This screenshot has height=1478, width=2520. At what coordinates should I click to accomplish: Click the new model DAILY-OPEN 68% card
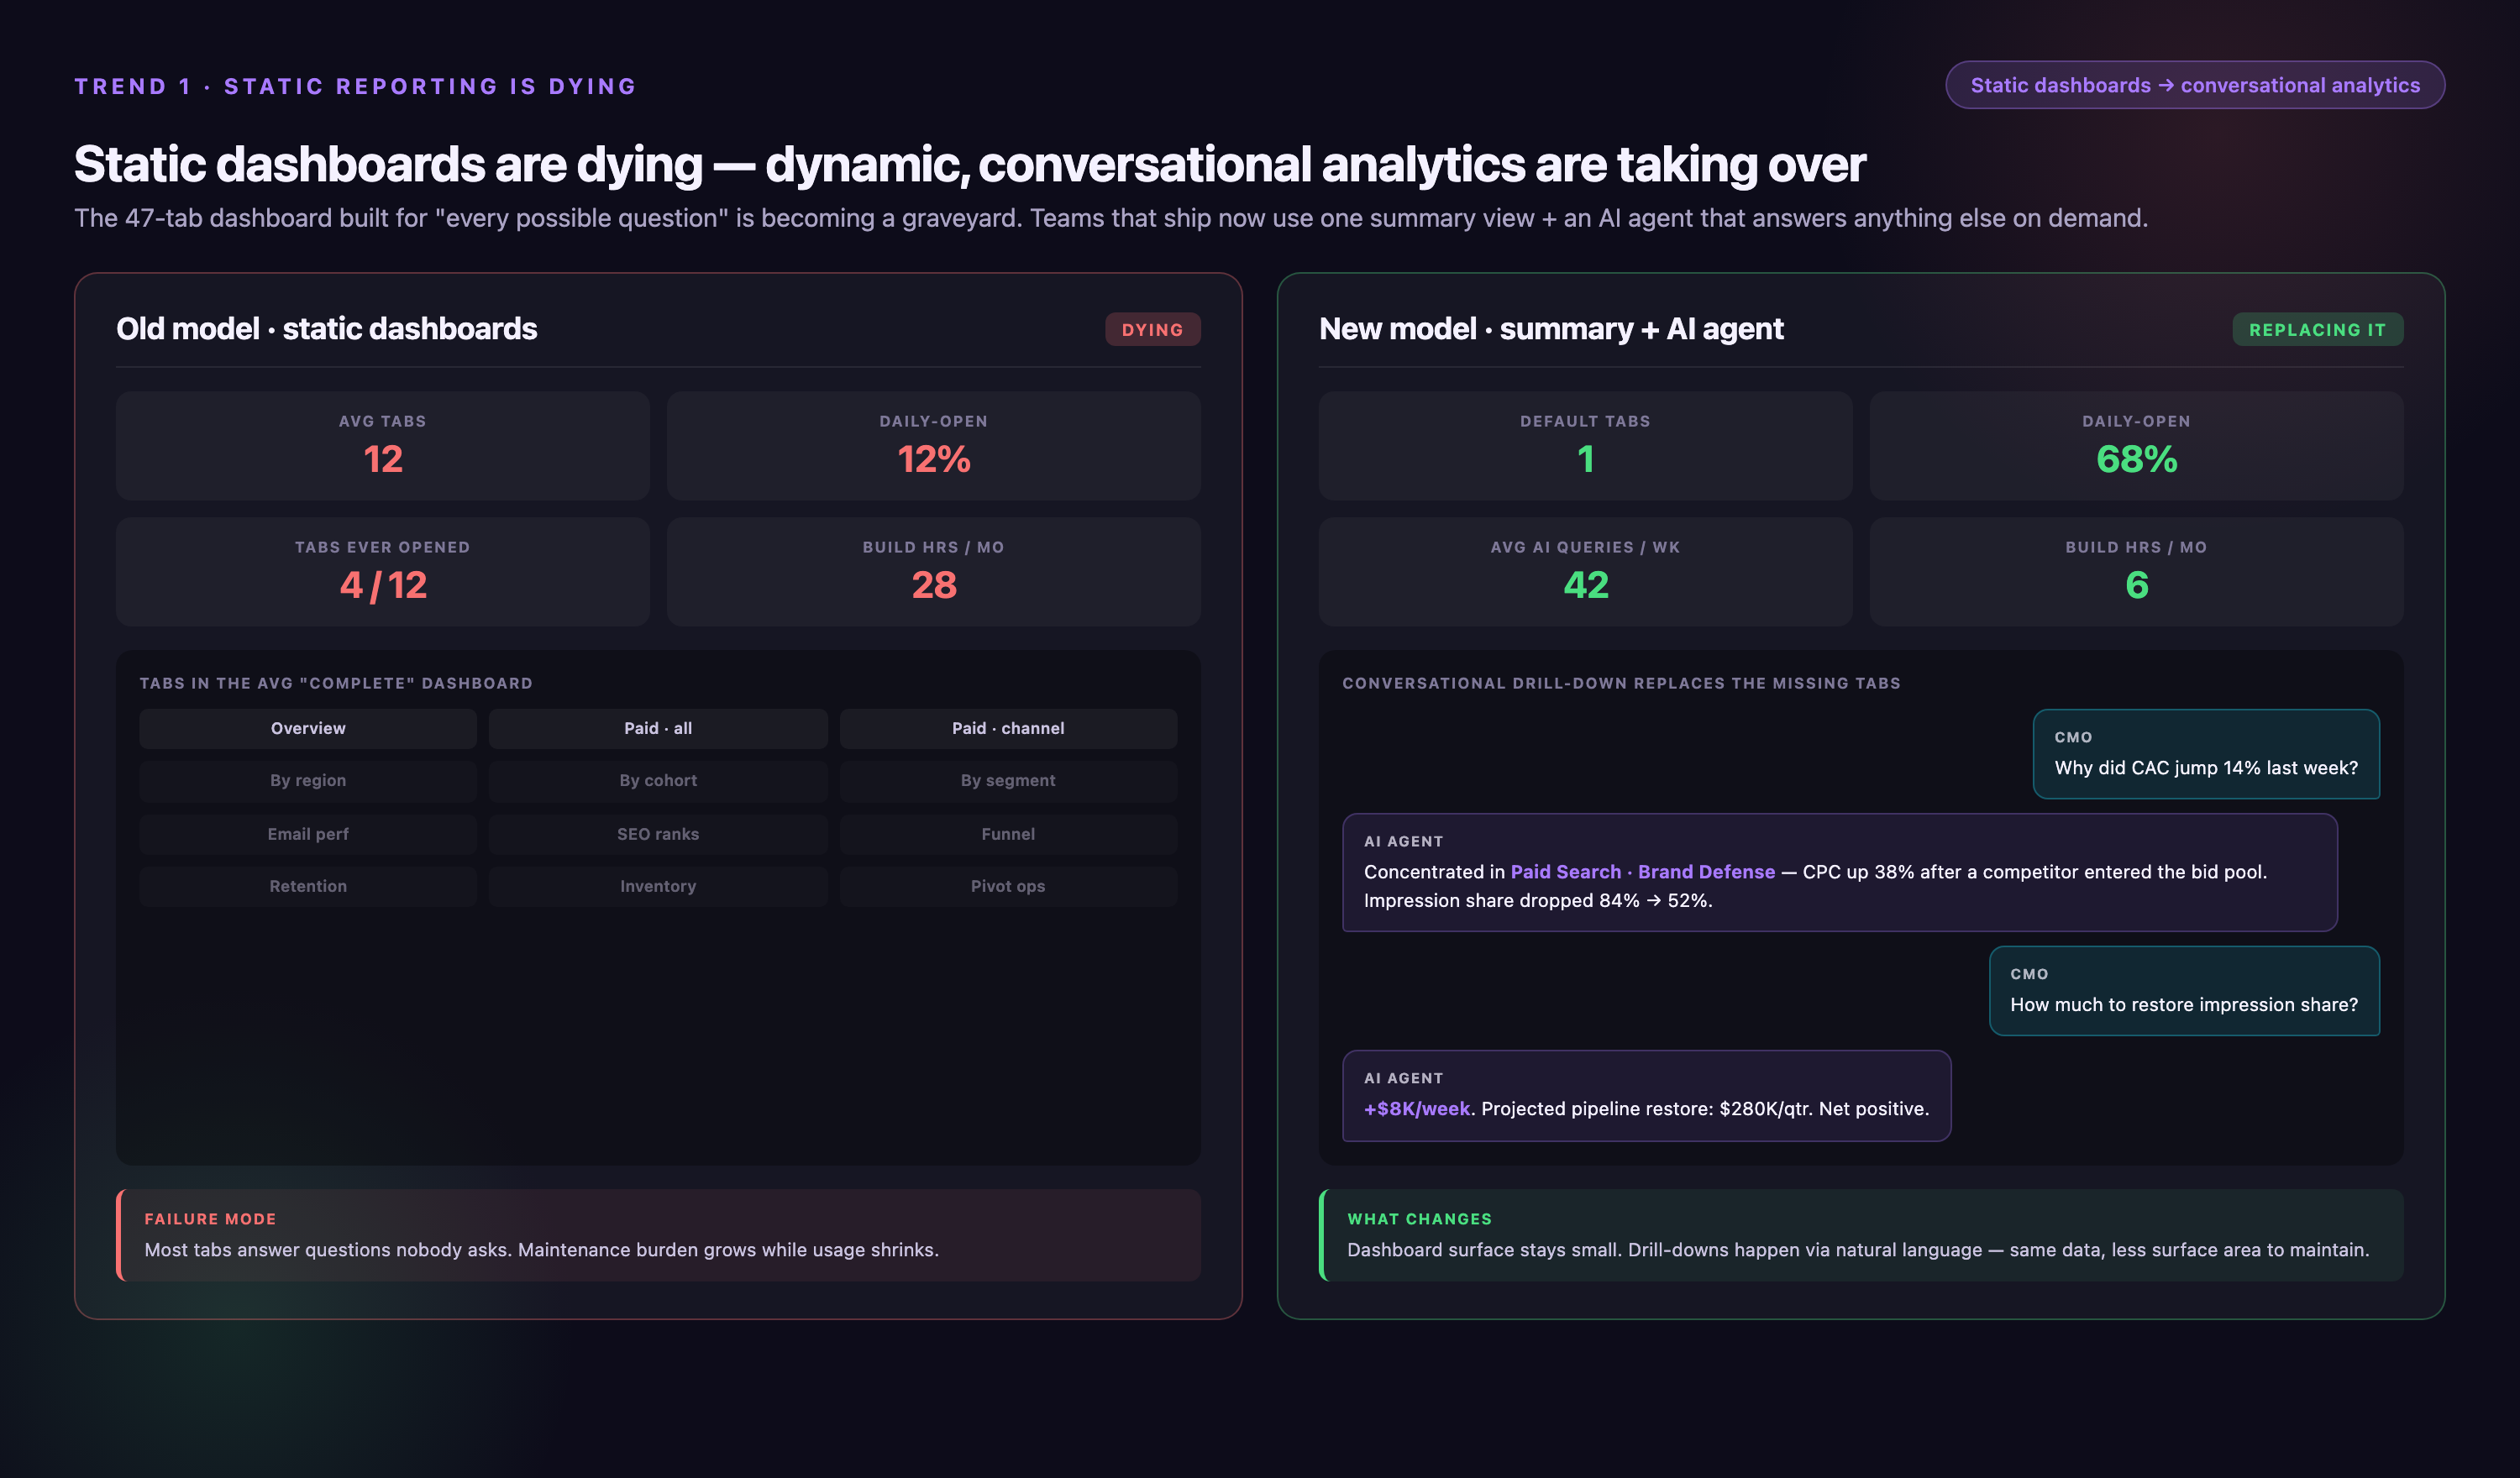pos(2136,445)
